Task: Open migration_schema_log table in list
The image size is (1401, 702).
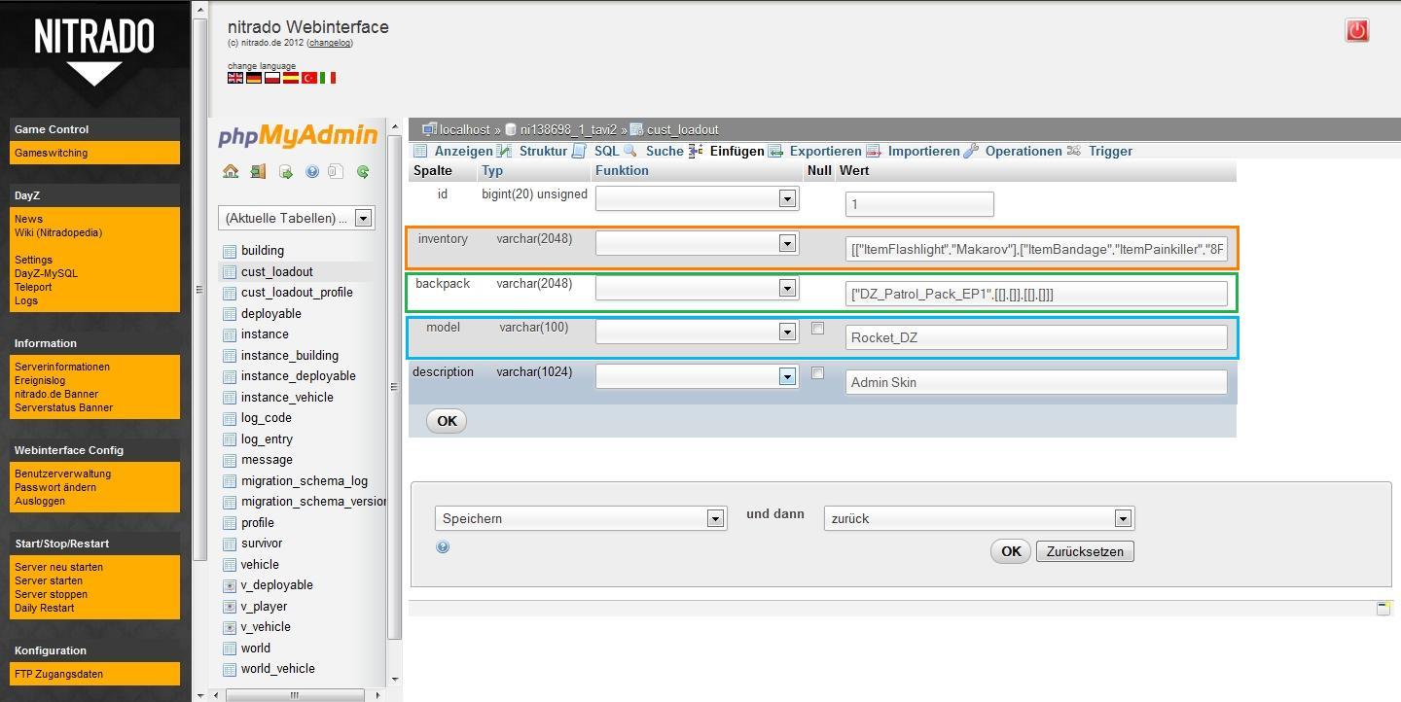Action: (x=305, y=481)
